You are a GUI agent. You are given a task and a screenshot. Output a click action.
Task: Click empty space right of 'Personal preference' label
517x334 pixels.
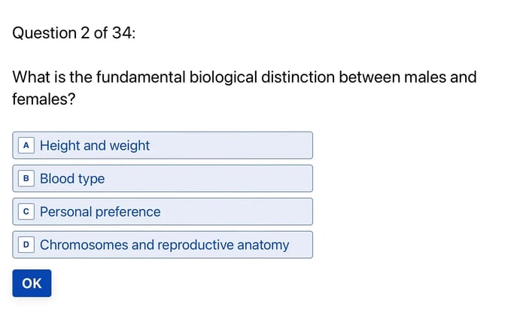click(x=236, y=211)
